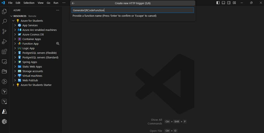Click the Azure Cosmos DB icon

[x=19, y=34]
